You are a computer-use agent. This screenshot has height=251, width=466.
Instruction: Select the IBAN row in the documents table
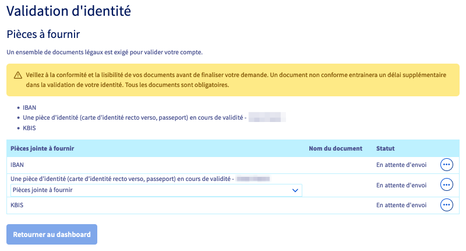[17, 165]
